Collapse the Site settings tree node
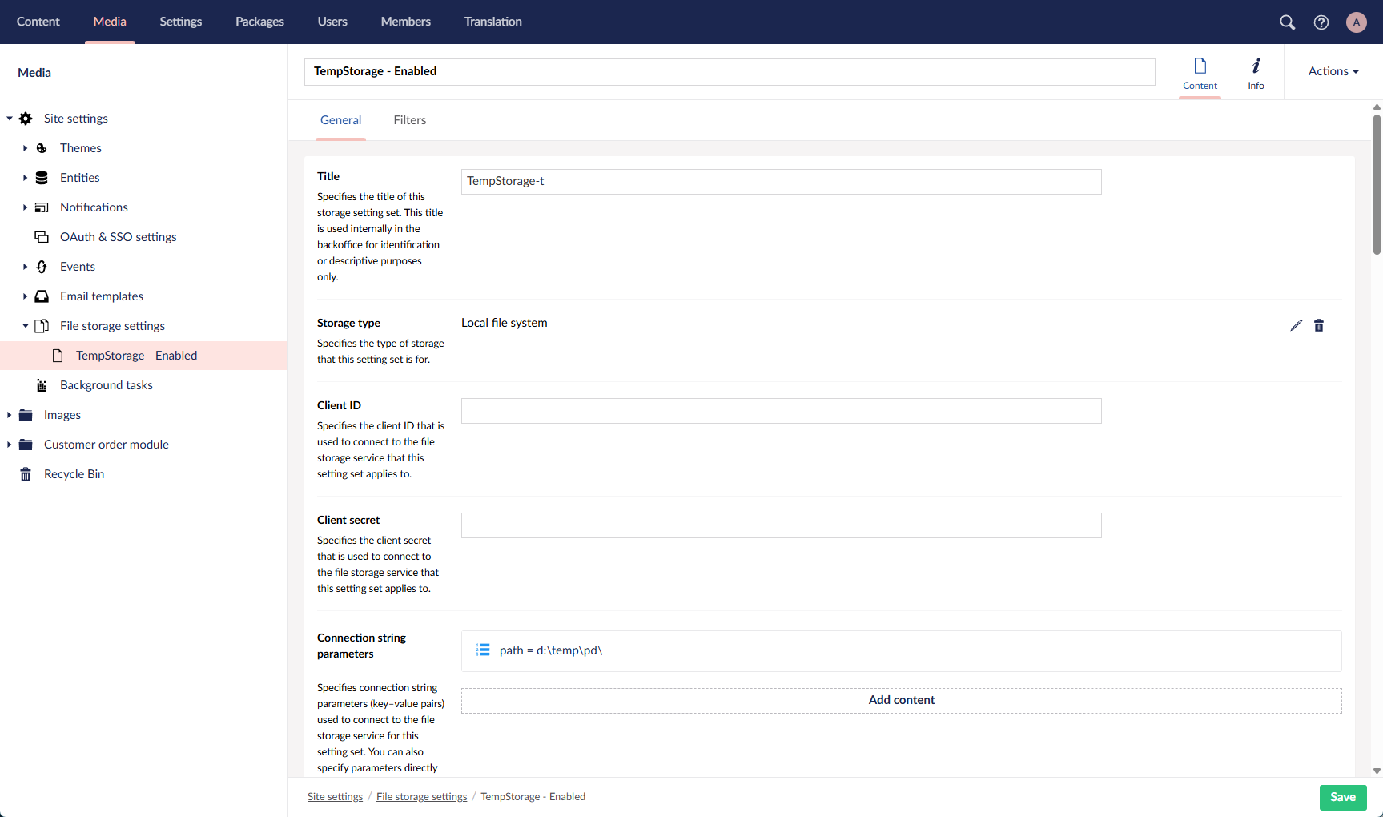 (x=10, y=119)
